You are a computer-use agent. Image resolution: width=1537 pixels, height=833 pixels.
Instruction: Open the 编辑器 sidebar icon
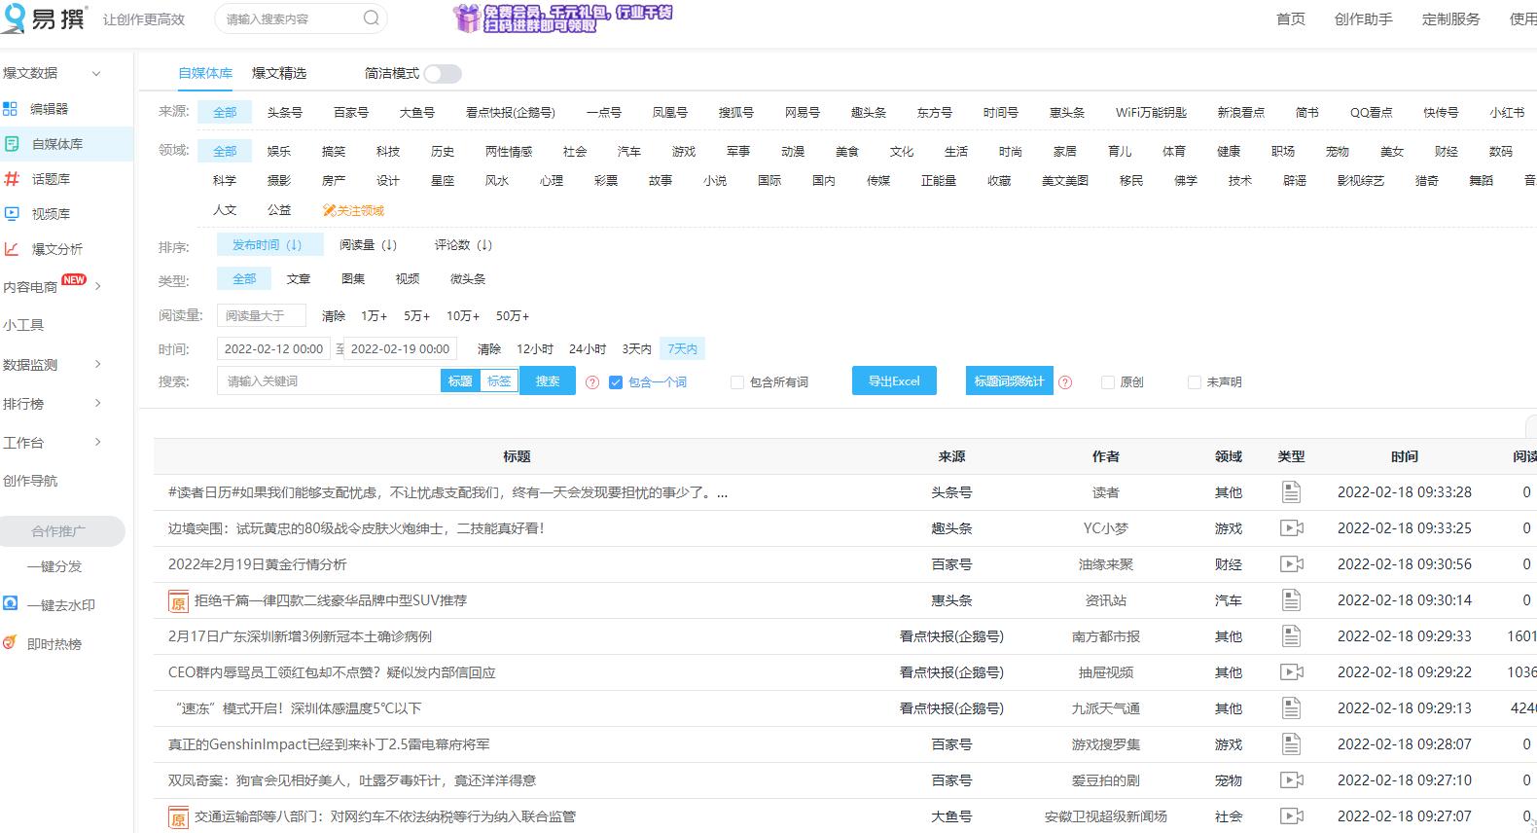pyautogui.click(x=11, y=109)
